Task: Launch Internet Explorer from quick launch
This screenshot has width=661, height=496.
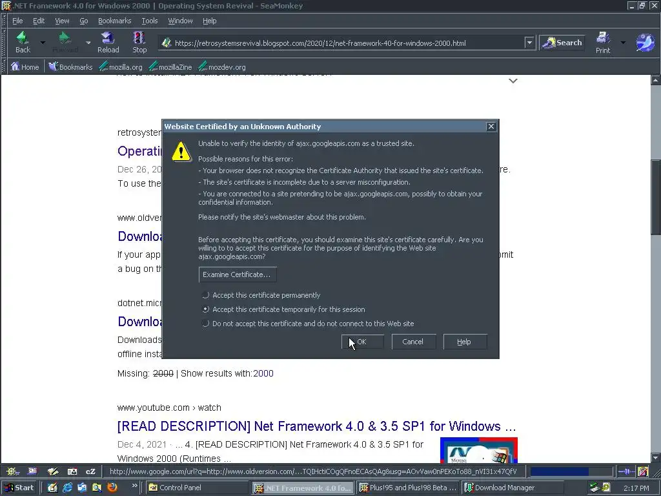Action: [67, 488]
